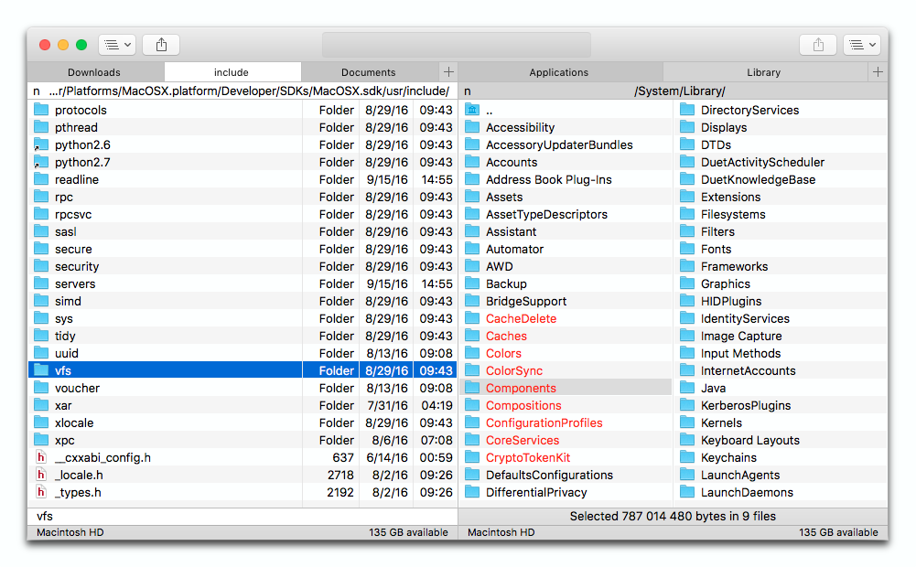This screenshot has width=916, height=567.
Task: Click the /System/Library/ path bar
Action: (673, 91)
